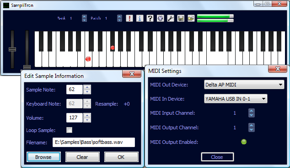Click the Sample Note number field
The width and height of the screenshot is (290, 168).
click(75, 89)
